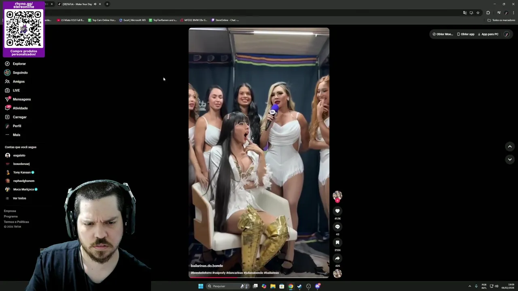Click the Obter Moedas button
Screen dimensions: 518x291
[x=443, y=34]
